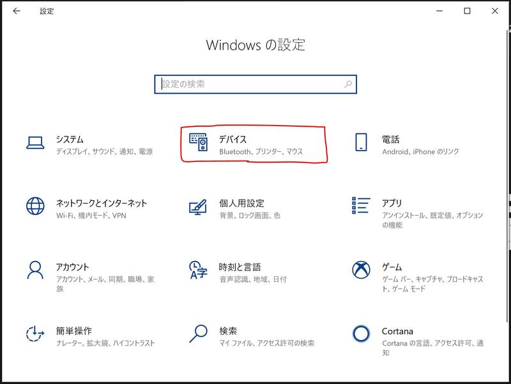The image size is (511, 384).
Task: Open 個人用設定 settings title
Action: point(241,203)
